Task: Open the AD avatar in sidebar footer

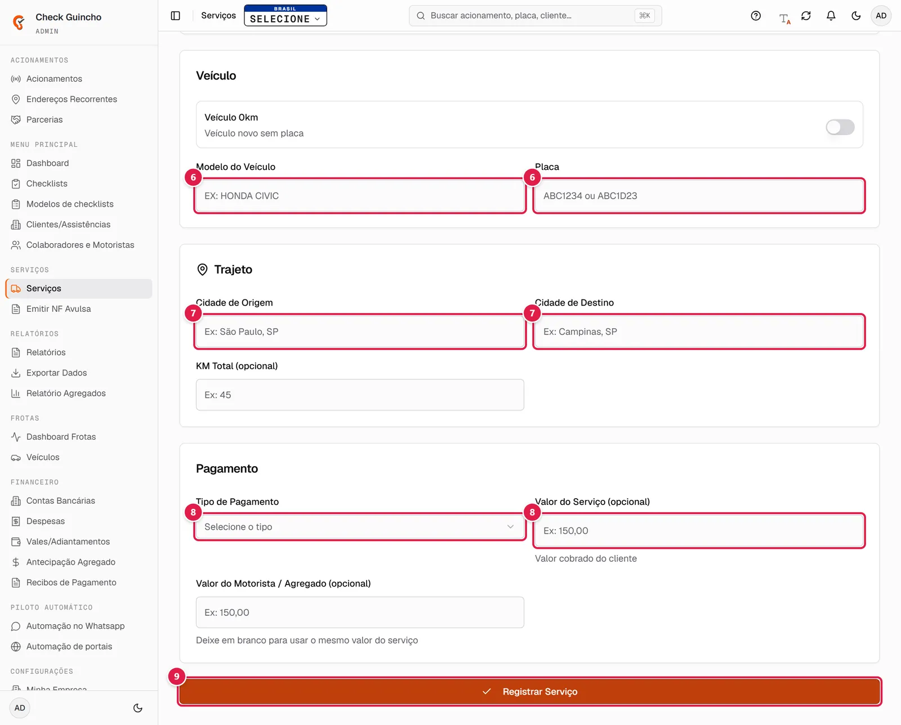Action: coord(20,708)
